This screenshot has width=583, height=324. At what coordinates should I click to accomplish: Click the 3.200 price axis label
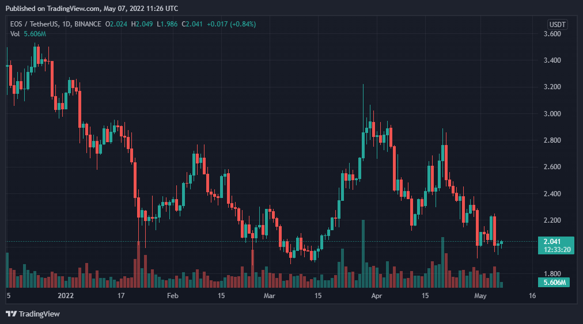[552, 87]
